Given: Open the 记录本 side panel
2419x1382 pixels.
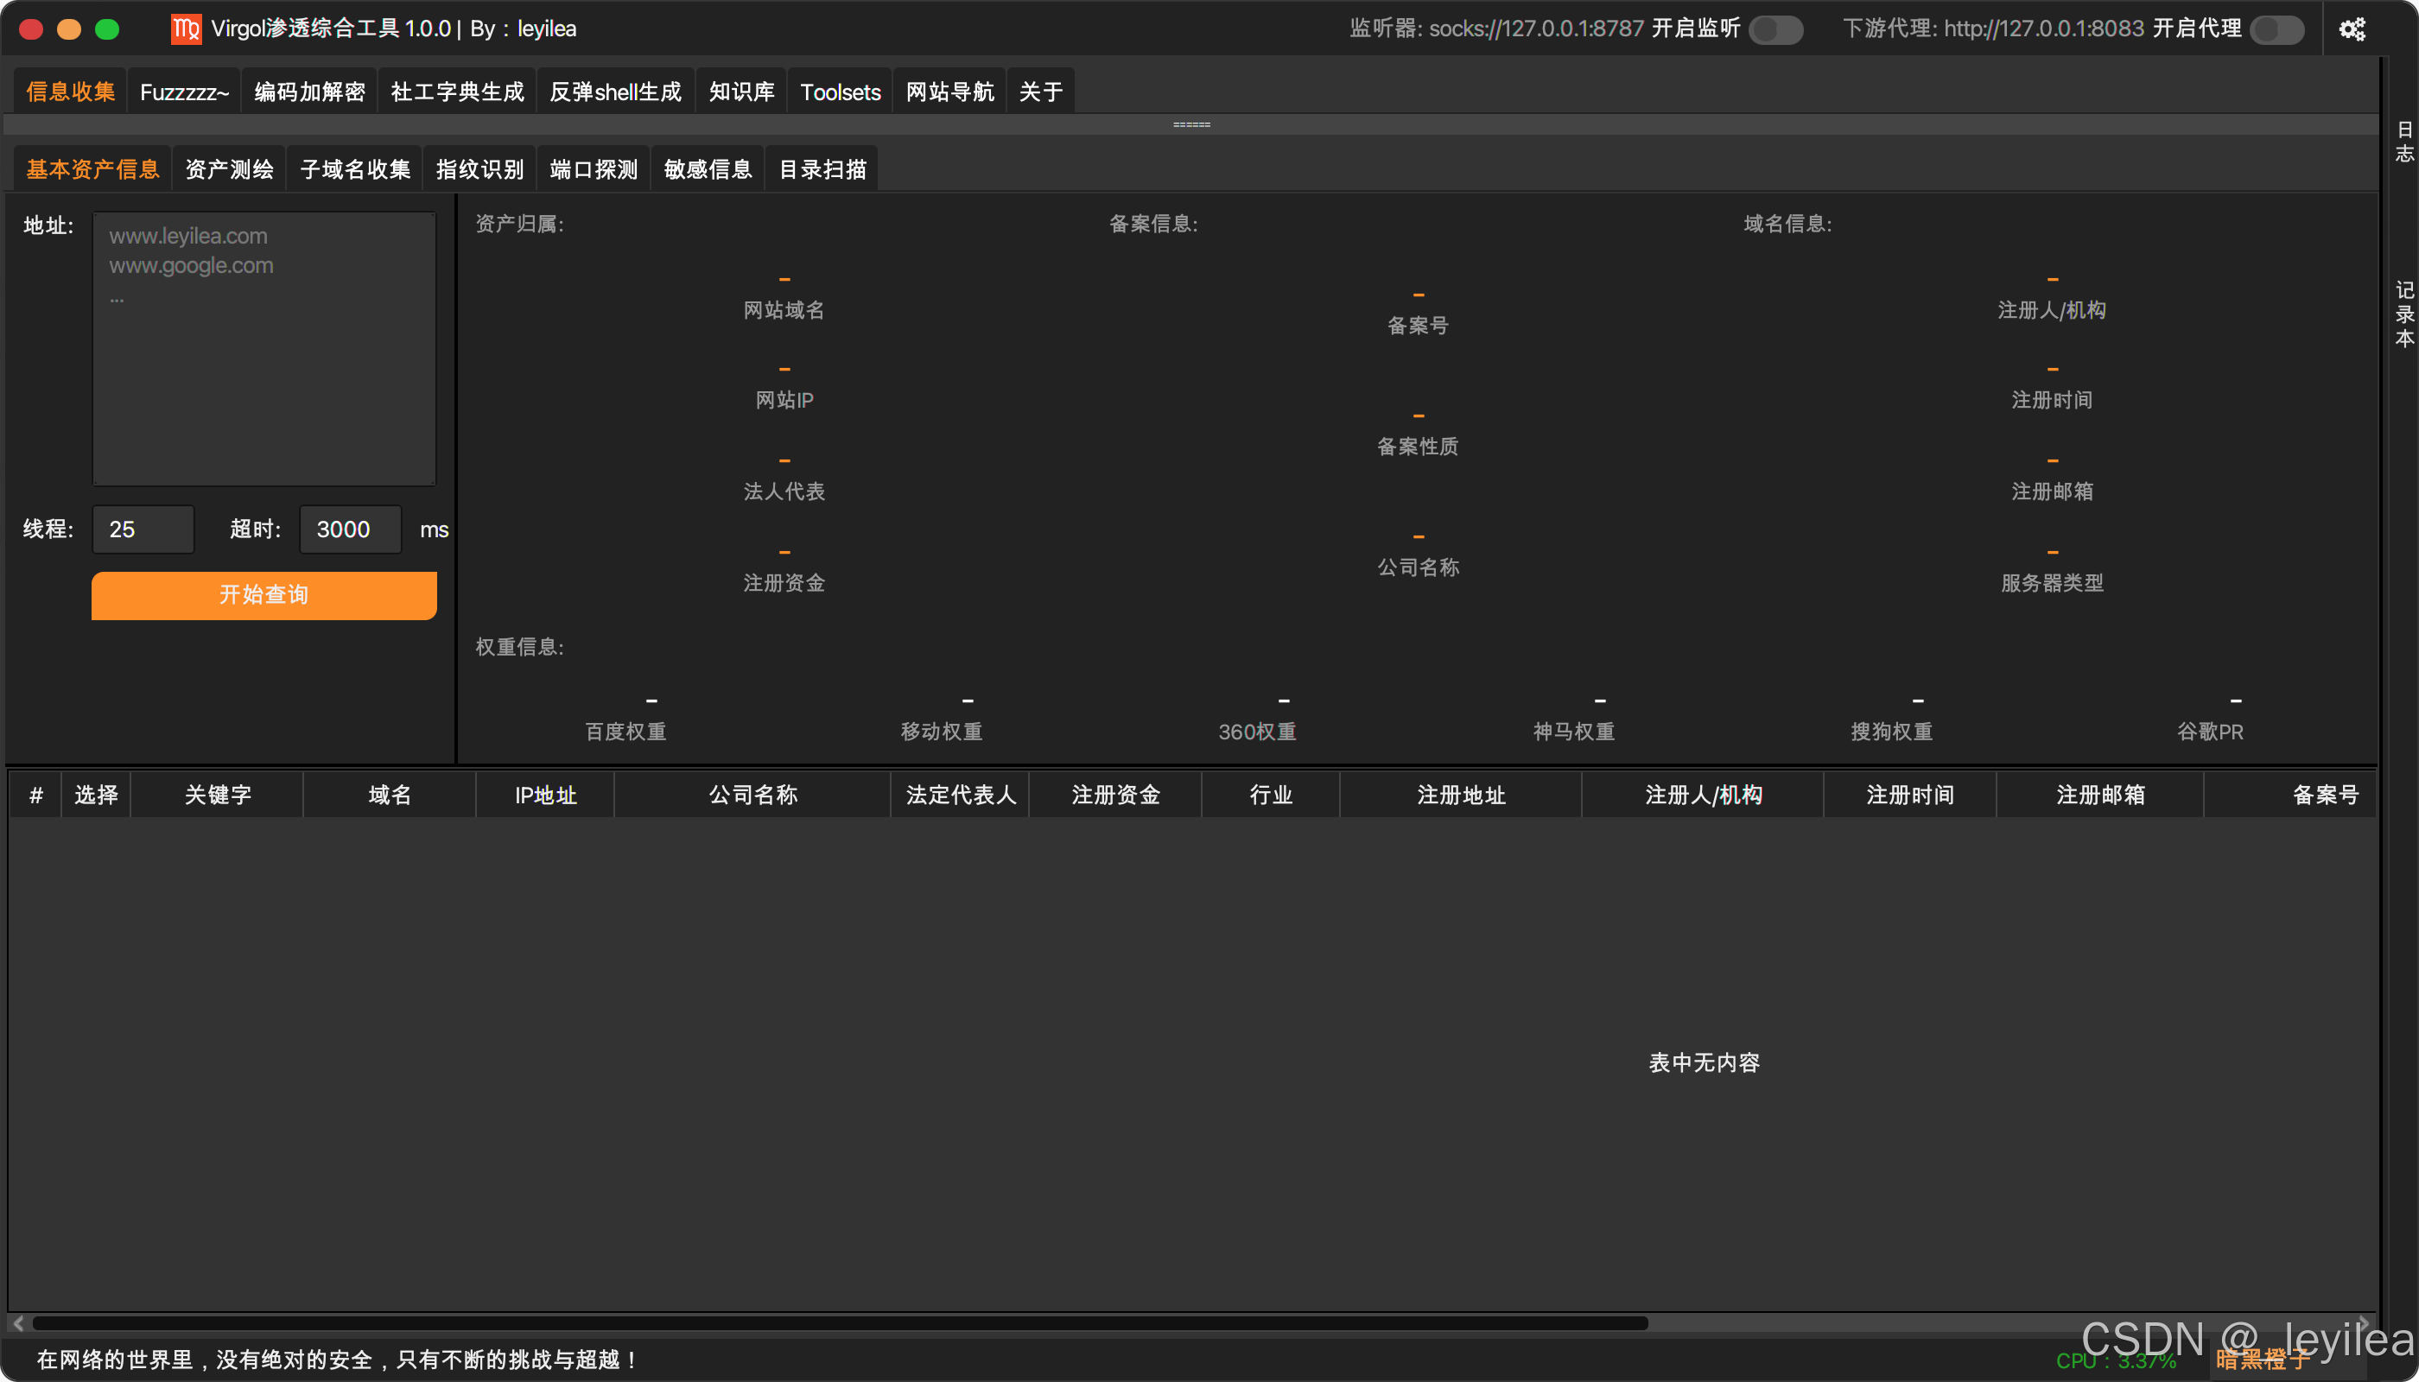Looking at the screenshot, I should click(x=2403, y=314).
